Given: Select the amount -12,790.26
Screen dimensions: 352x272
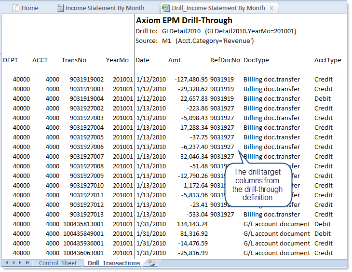Looking at the screenshot, I should point(192,176).
